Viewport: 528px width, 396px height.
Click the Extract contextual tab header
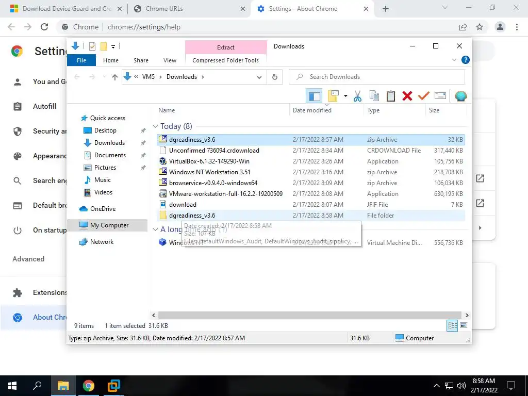tap(226, 47)
